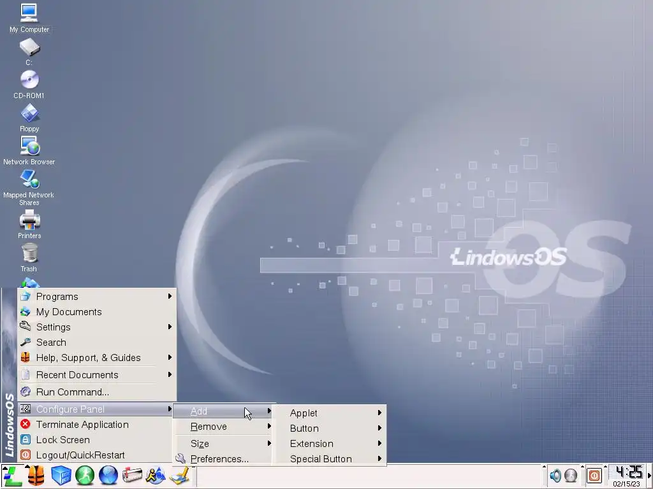The height and width of the screenshot is (489, 653).
Task: Open Network Browser on the desktop
Action: pos(29,150)
